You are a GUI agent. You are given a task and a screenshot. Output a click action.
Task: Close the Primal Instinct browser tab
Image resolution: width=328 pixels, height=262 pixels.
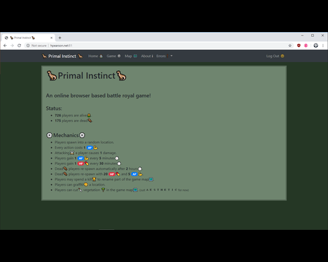[51, 38]
